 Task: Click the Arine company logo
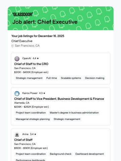point(17,135)
